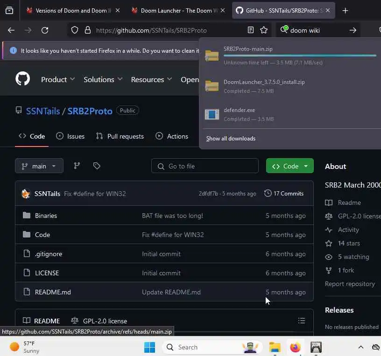Open the SRB2Proto repository link
This screenshot has height=356, width=381.
[x=90, y=111]
